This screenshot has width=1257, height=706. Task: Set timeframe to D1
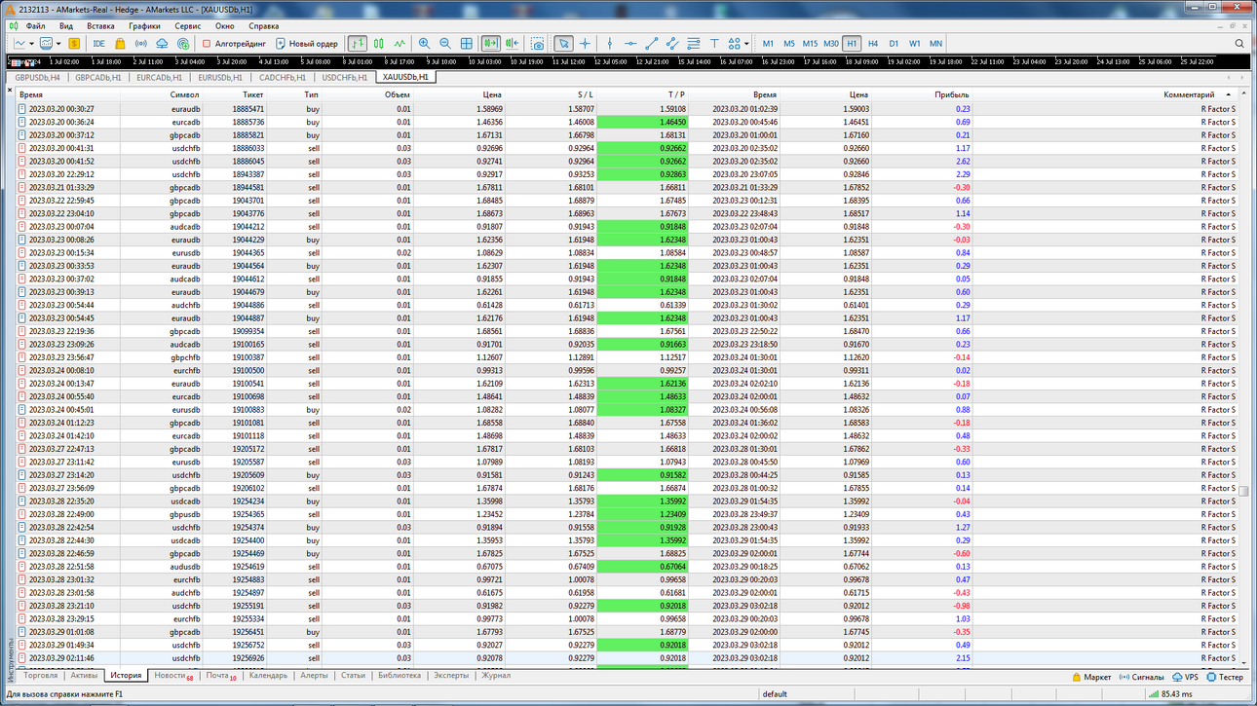tap(894, 44)
